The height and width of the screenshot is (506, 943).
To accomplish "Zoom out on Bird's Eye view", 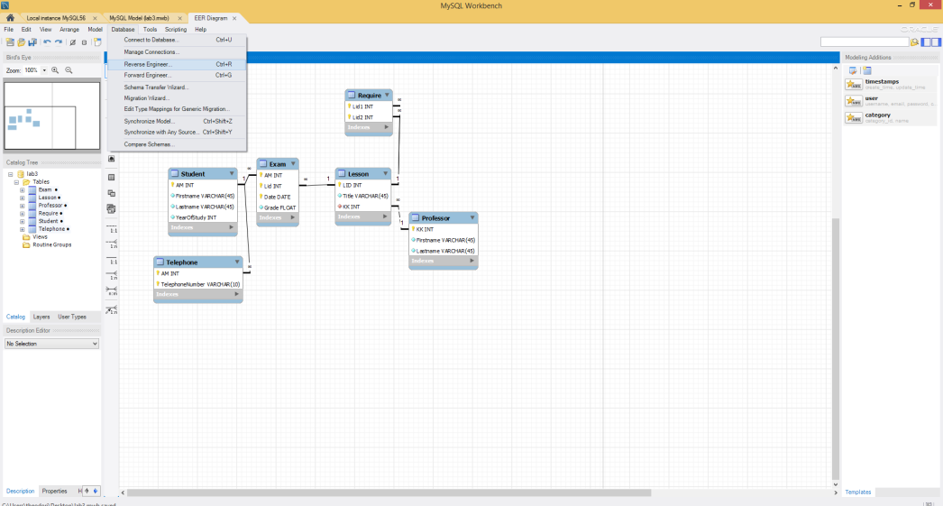I will (x=69, y=70).
